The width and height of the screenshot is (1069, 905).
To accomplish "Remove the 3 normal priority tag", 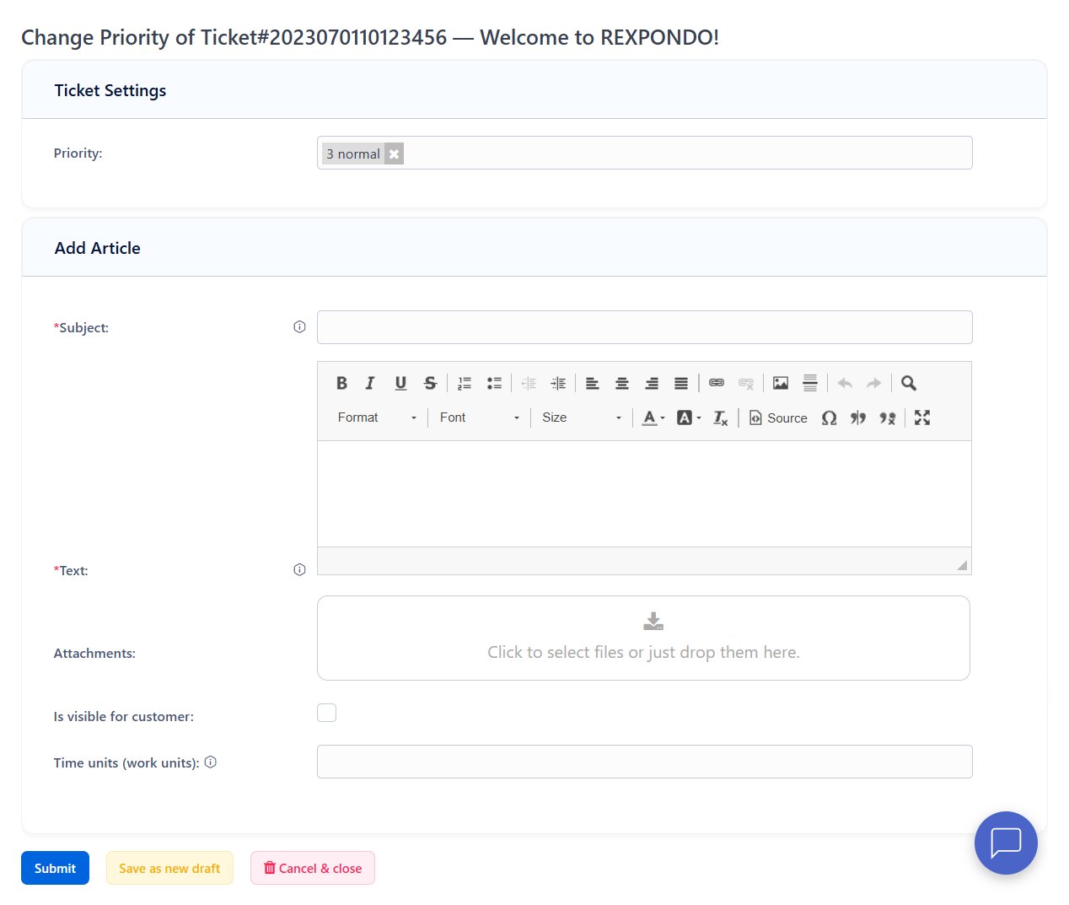I will click(x=394, y=154).
